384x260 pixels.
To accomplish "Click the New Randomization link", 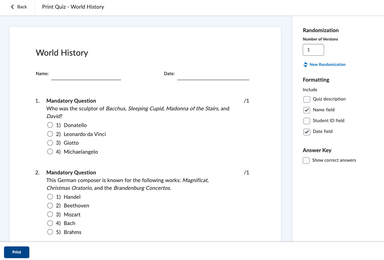I will tap(327, 65).
